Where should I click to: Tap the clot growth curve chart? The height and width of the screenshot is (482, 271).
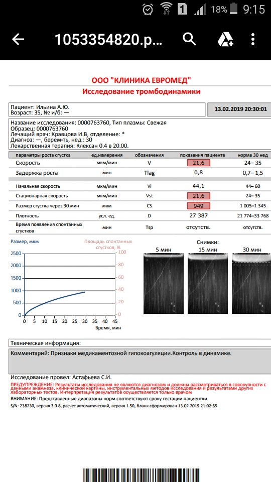click(x=69, y=285)
